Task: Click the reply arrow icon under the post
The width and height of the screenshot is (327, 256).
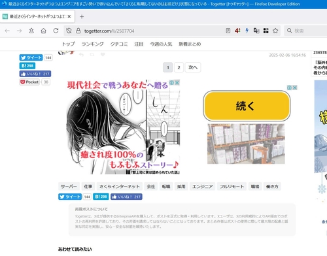Action: 81,55
